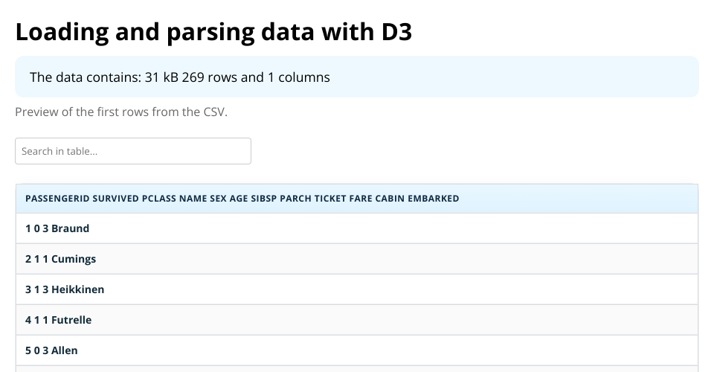Select the NAME header label
Image resolution: width=714 pixels, height=372 pixels.
[x=193, y=199]
